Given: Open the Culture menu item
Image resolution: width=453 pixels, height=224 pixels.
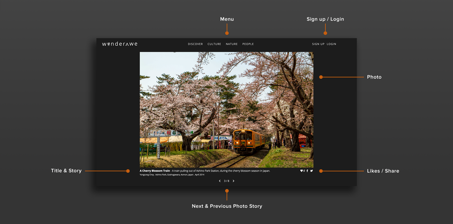Looking at the screenshot, I should [x=214, y=44].
